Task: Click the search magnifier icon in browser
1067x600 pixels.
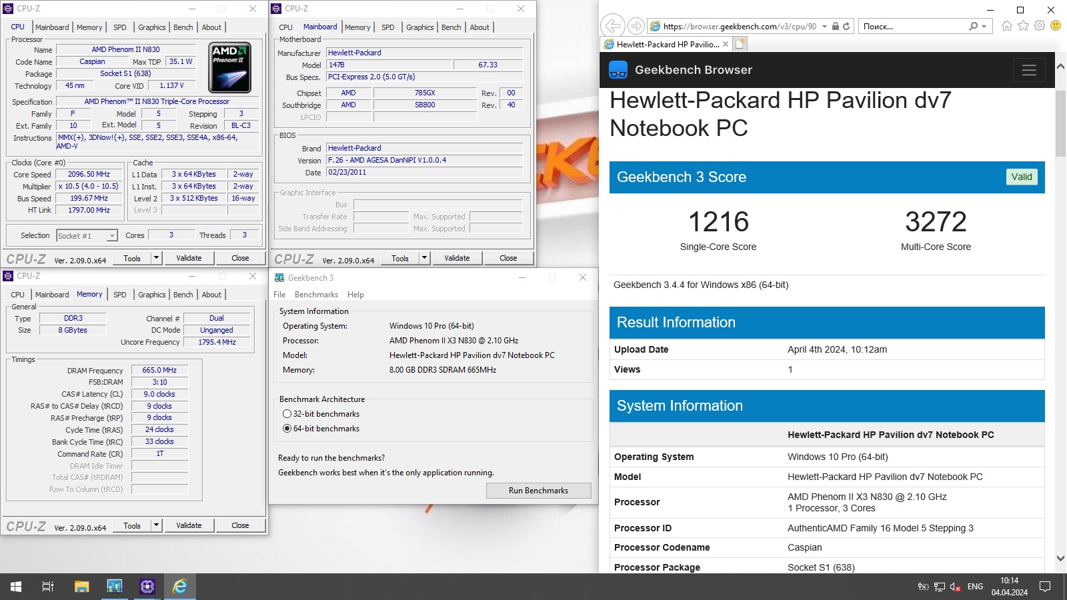Action: [973, 26]
